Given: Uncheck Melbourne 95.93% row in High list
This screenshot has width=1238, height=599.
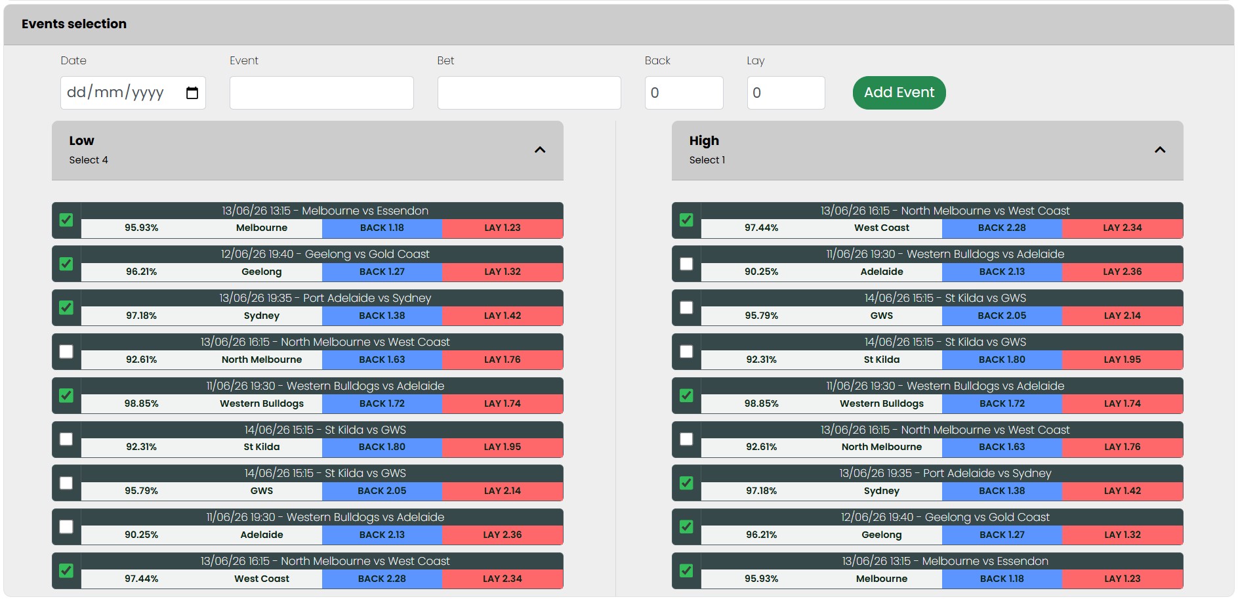Looking at the screenshot, I should [686, 570].
